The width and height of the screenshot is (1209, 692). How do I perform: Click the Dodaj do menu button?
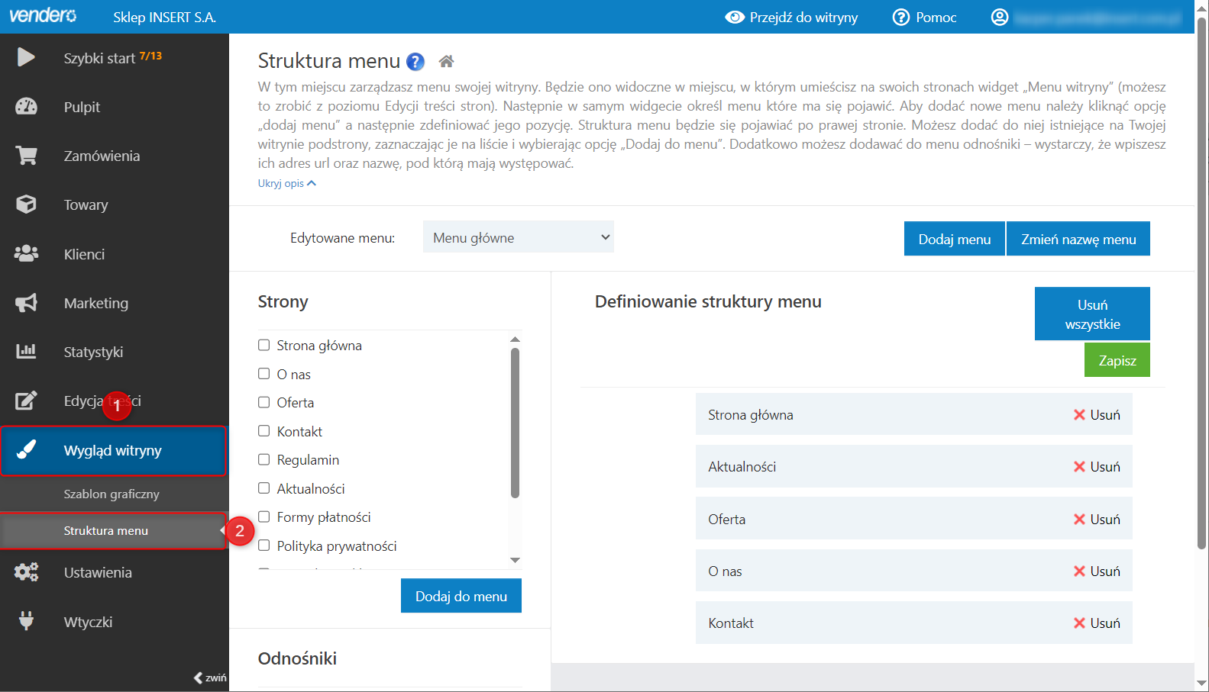pos(461,596)
